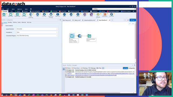
Task: Open the File menu
Action: (x=3, y=9)
